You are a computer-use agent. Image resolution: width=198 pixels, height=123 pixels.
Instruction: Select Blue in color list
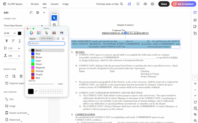46,54
